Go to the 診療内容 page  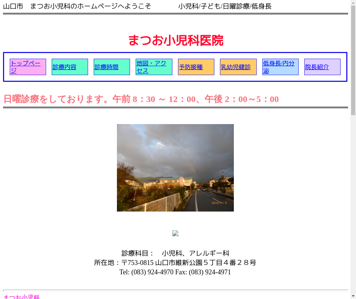click(x=64, y=67)
